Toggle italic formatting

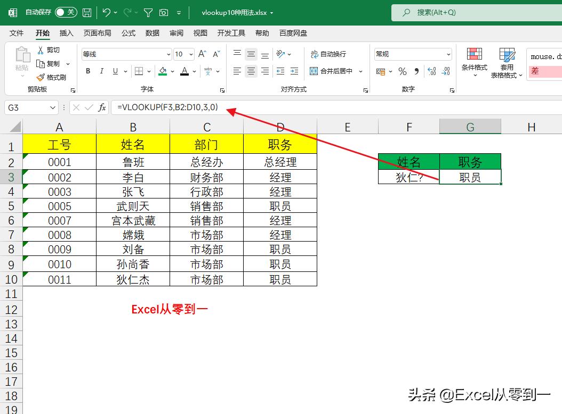coord(101,71)
